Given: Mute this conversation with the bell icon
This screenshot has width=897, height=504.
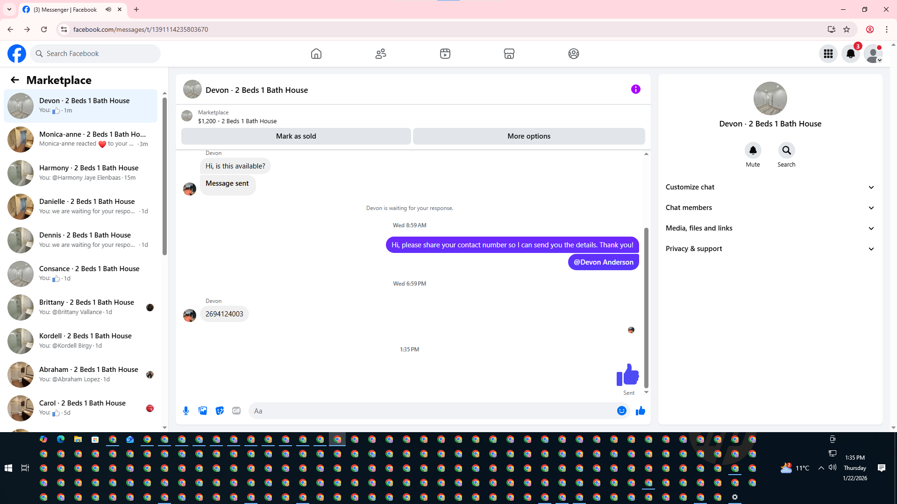Looking at the screenshot, I should click(x=753, y=150).
